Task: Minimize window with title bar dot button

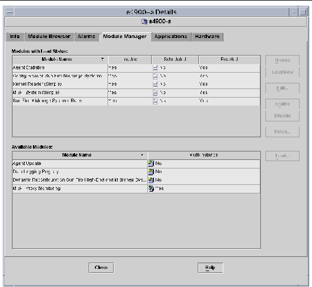Action: pyautogui.click(x=293, y=12)
